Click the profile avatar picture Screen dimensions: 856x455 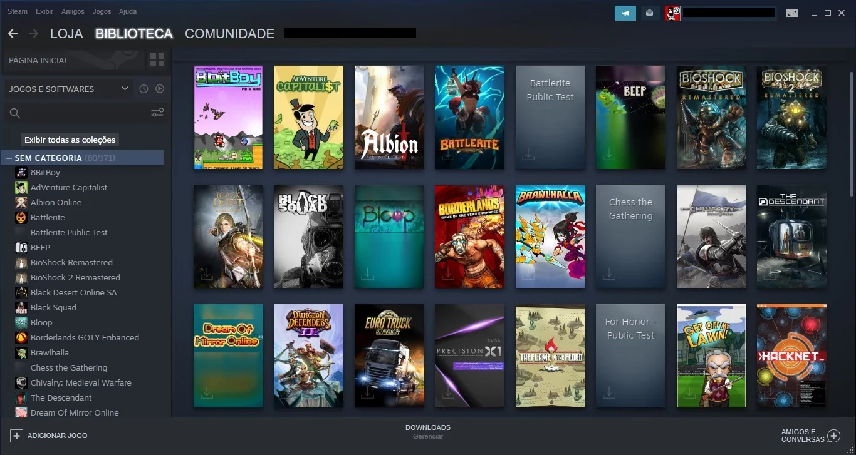point(672,13)
